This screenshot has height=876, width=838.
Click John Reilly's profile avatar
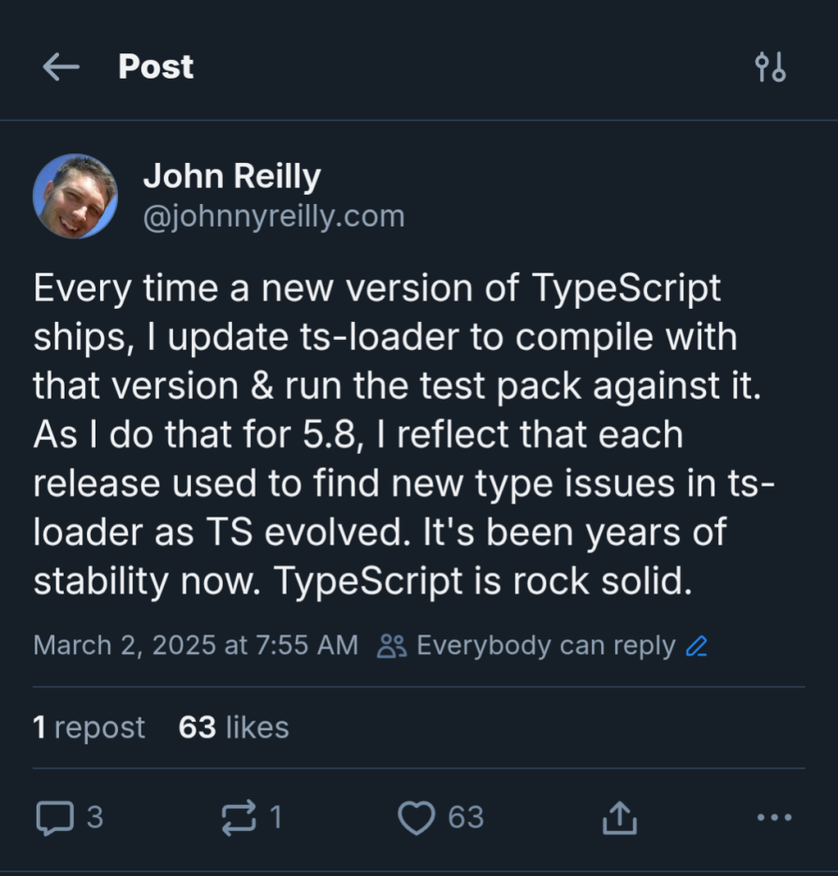[x=75, y=195]
